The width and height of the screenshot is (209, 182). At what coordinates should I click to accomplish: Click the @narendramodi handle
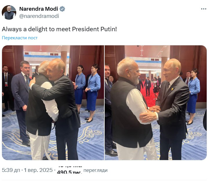coord(39,16)
